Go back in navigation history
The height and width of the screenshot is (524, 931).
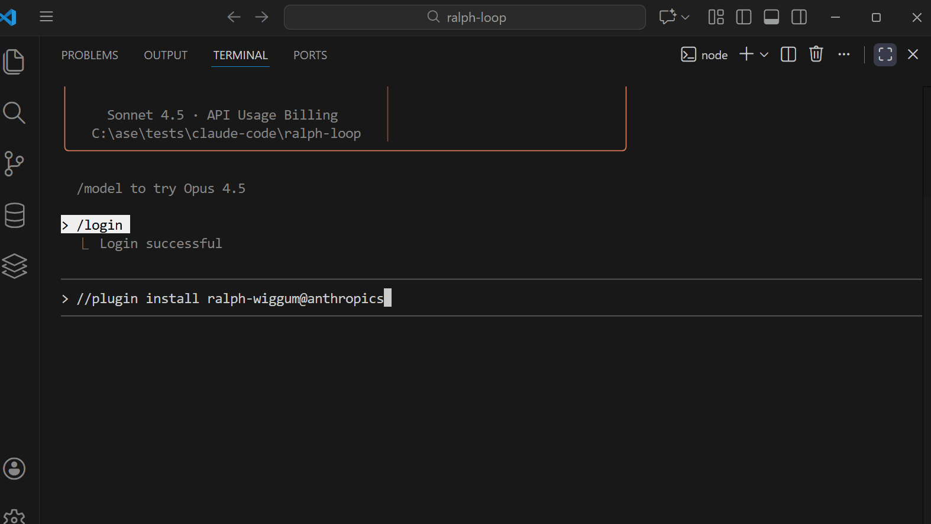[234, 17]
